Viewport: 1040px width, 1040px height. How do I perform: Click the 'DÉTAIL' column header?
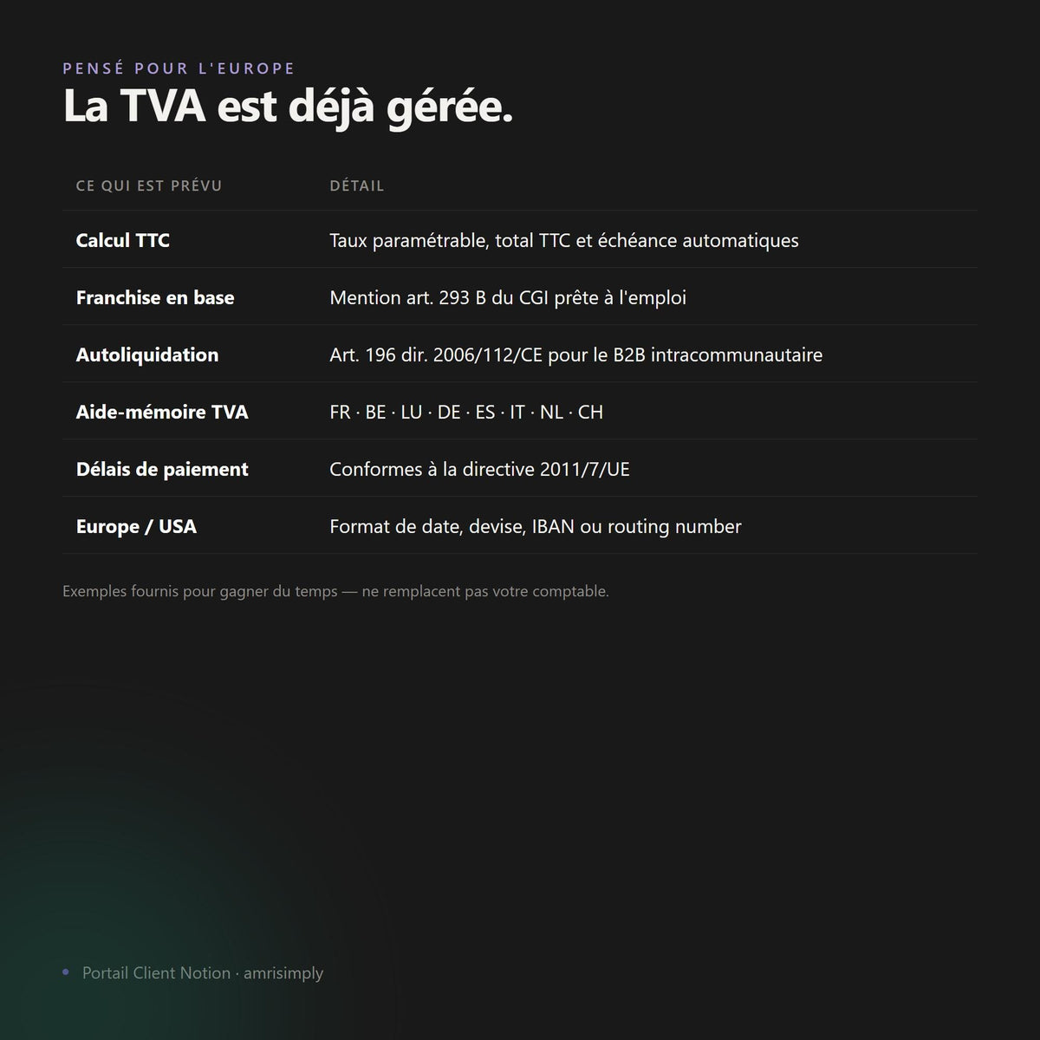(357, 185)
